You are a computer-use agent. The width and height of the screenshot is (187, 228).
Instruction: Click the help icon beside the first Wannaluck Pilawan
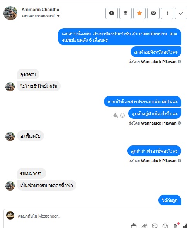[180, 62]
